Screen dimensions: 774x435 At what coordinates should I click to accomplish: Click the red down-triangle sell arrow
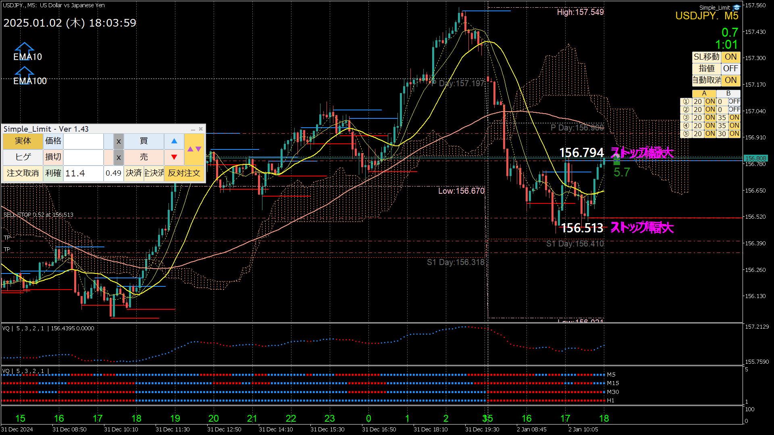coord(174,157)
